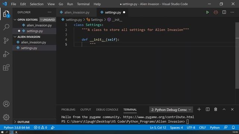The width and height of the screenshot is (239, 134).
Task: Create a new terminal with plus icon
Action: [x=199, y=109]
